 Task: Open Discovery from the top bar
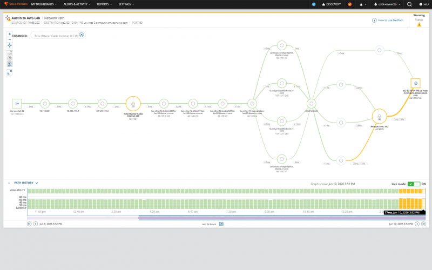pos(332,4)
